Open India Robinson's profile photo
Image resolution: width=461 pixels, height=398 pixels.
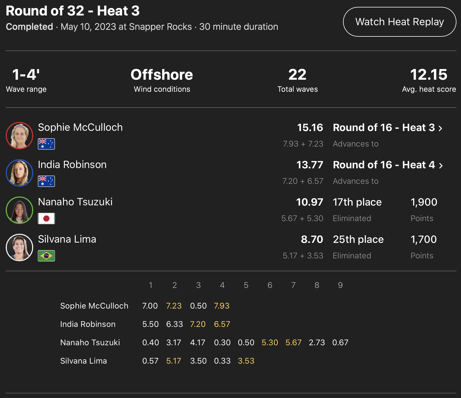tap(19, 173)
